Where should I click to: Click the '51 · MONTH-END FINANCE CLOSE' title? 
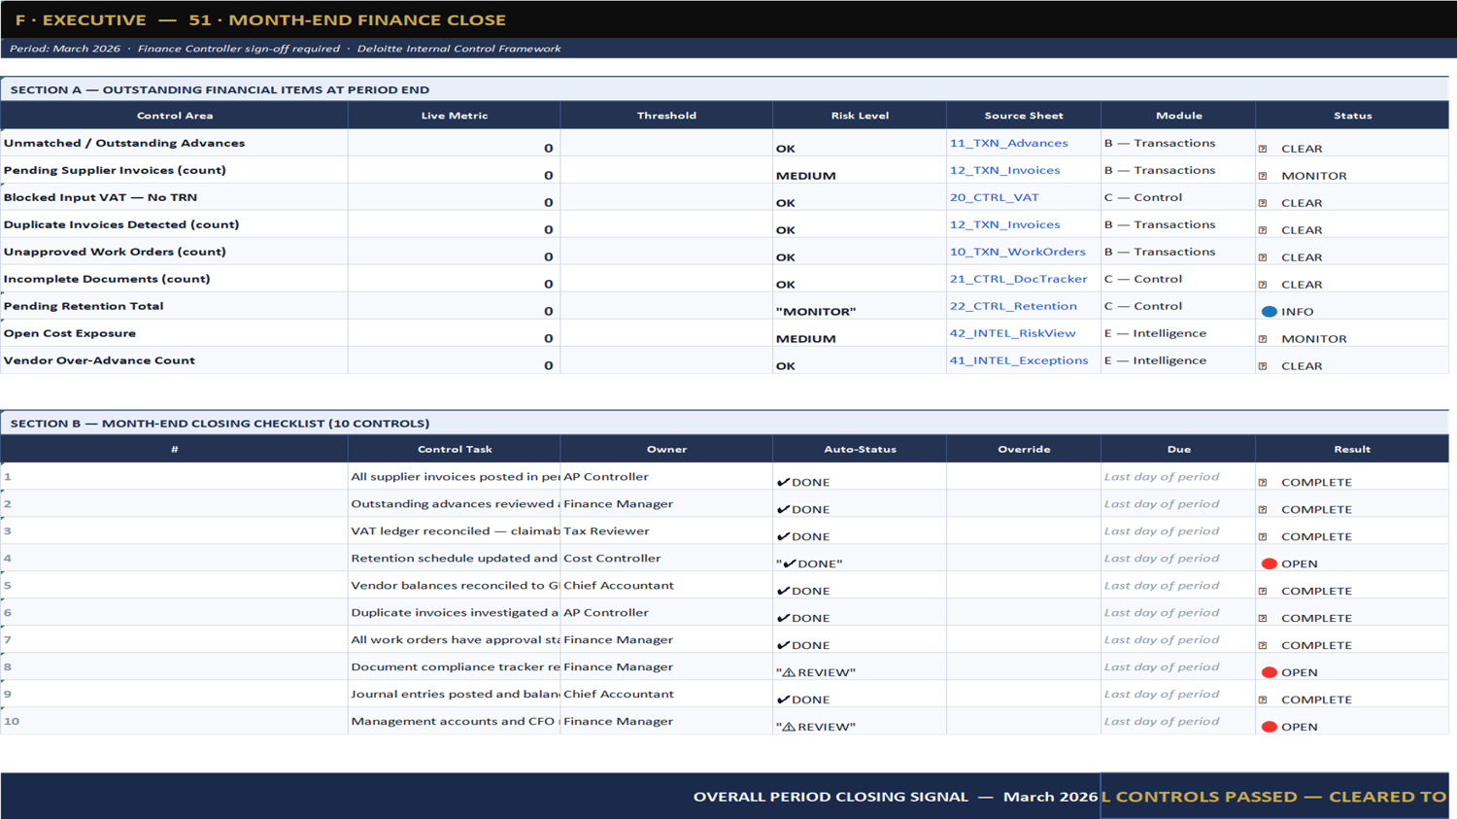tap(347, 19)
